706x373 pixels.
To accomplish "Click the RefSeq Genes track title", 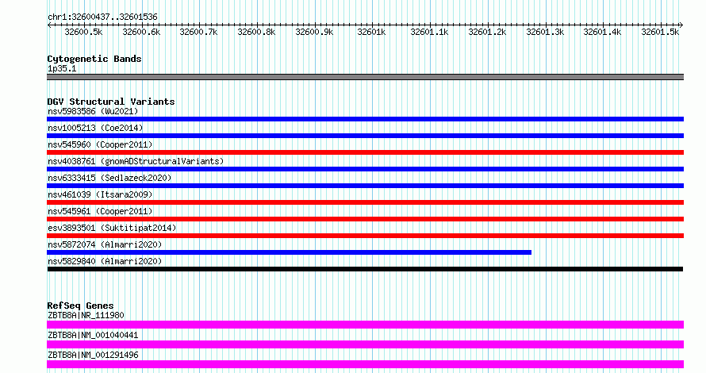I will (x=80, y=306).
